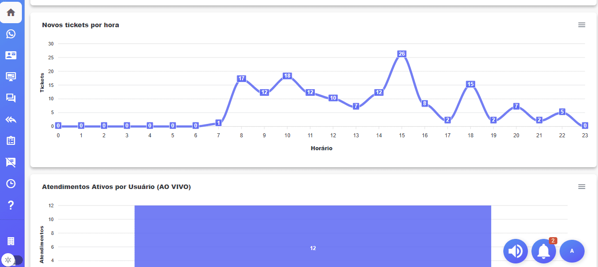Open the Novos tickets chart options menu
Viewport: 598px width, 267px height.
(x=581, y=25)
